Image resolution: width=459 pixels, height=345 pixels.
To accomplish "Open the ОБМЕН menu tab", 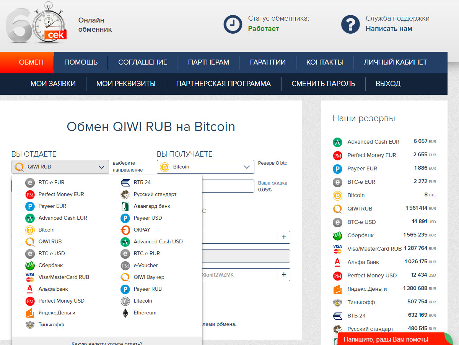I will [x=27, y=62].
